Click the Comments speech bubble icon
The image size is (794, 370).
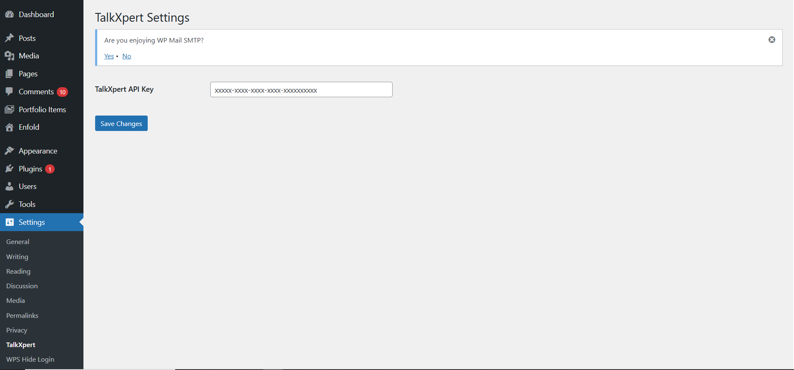pos(10,91)
